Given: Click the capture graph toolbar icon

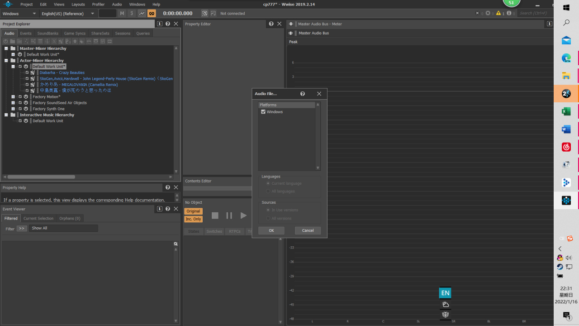Looking at the screenshot, I should (142, 14).
